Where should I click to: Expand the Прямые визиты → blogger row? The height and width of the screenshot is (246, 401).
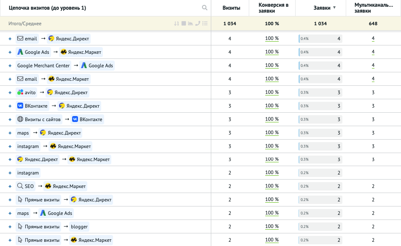point(10,227)
